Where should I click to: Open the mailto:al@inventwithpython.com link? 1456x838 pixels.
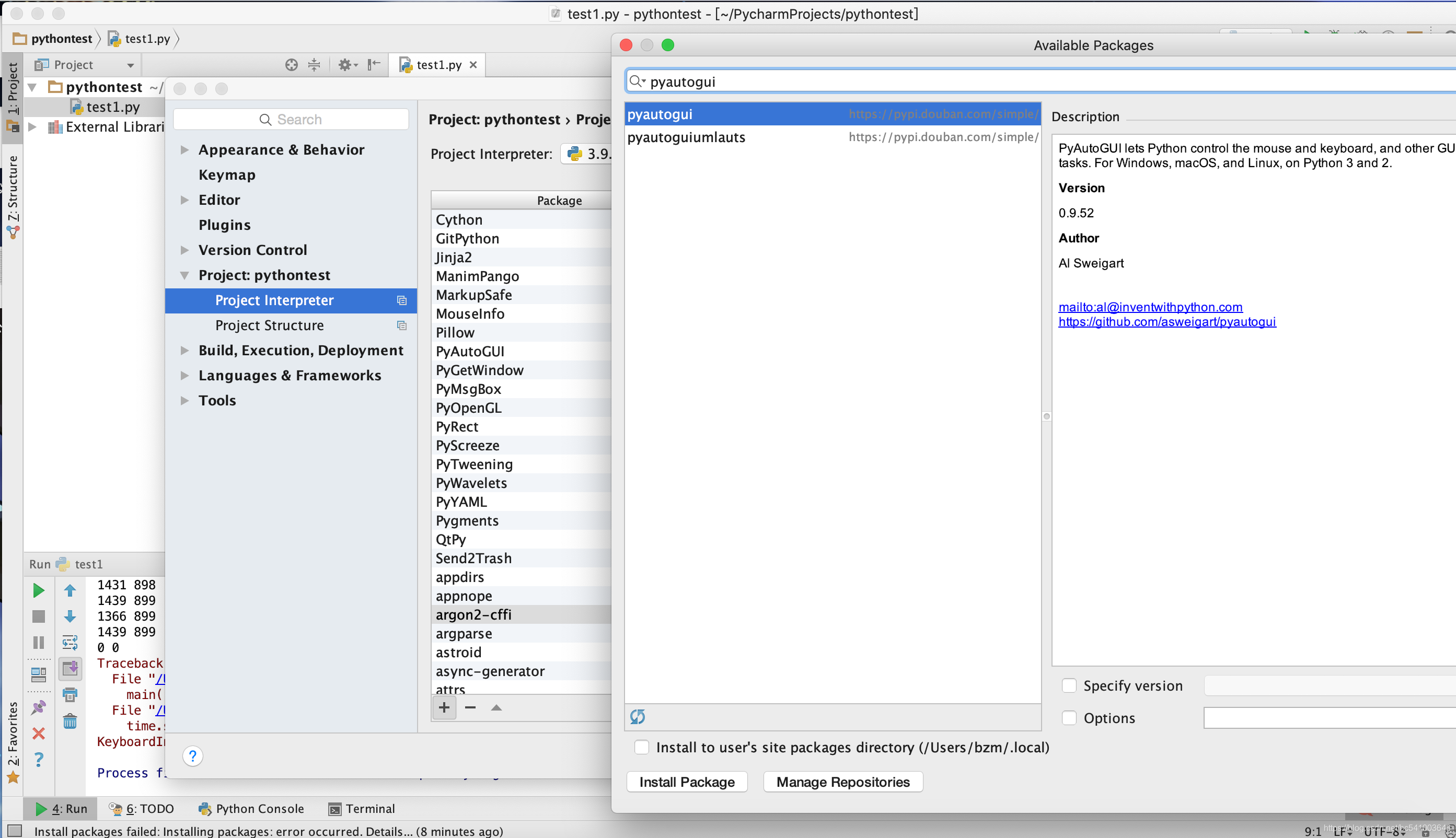point(1150,307)
